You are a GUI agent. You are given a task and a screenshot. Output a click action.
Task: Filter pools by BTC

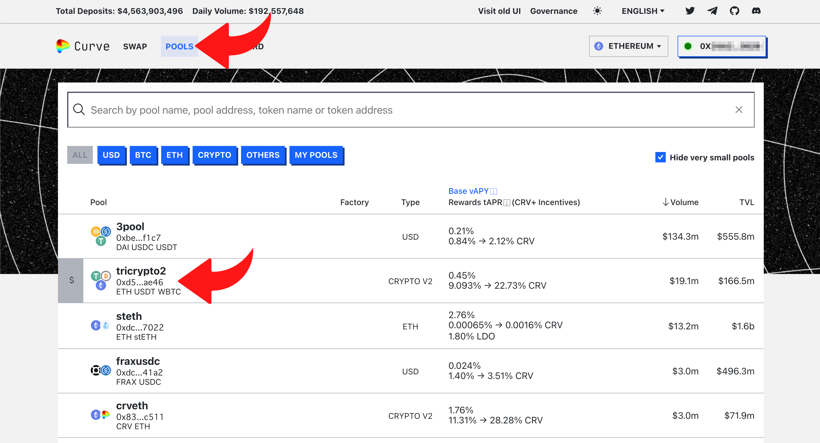(143, 155)
